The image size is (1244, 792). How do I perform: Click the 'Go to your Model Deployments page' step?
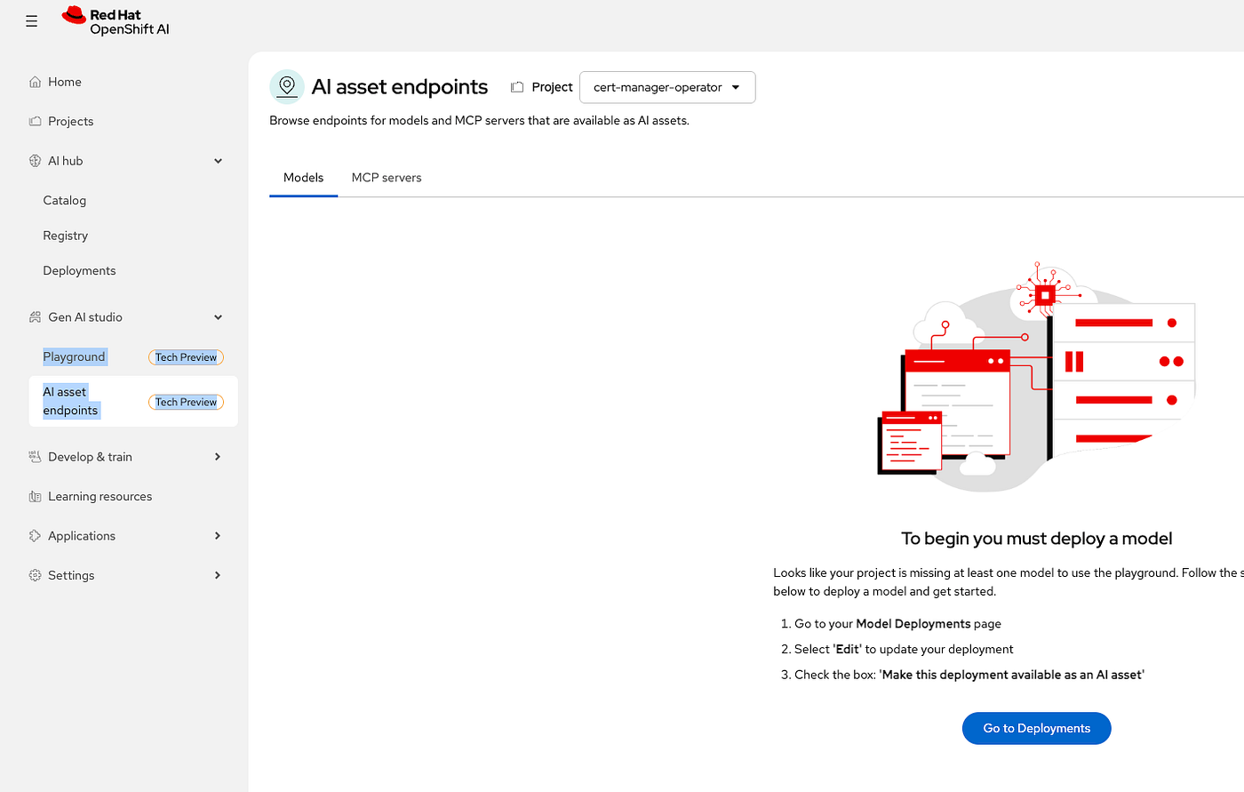click(897, 624)
